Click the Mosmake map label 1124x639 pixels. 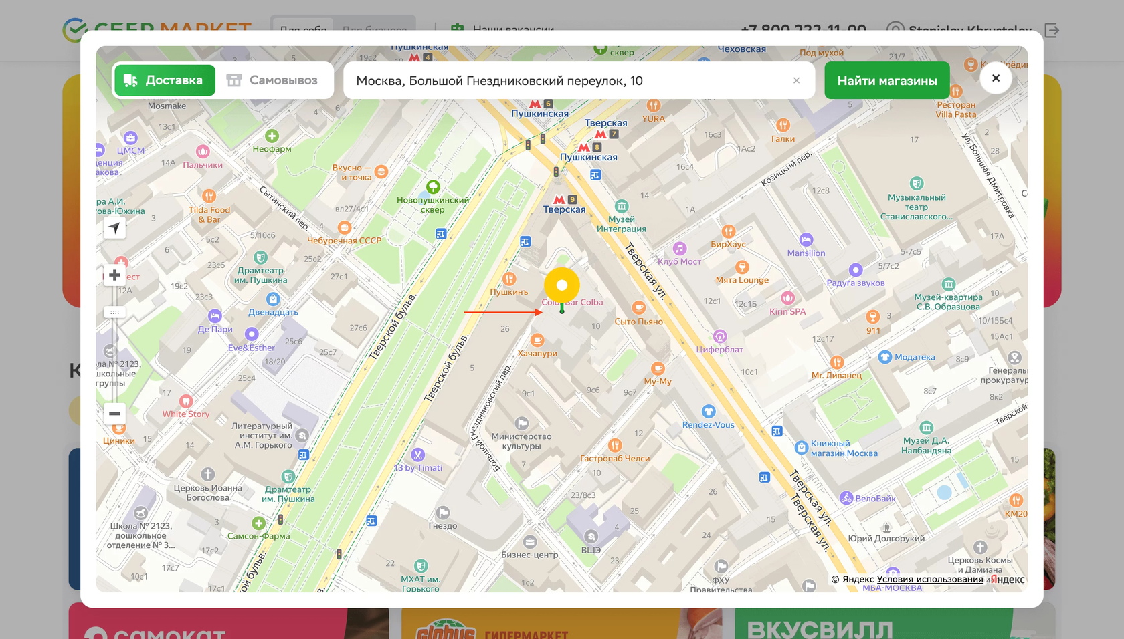pos(167,106)
